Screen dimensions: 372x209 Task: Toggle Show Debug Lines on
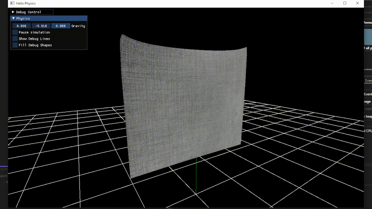(x=15, y=39)
